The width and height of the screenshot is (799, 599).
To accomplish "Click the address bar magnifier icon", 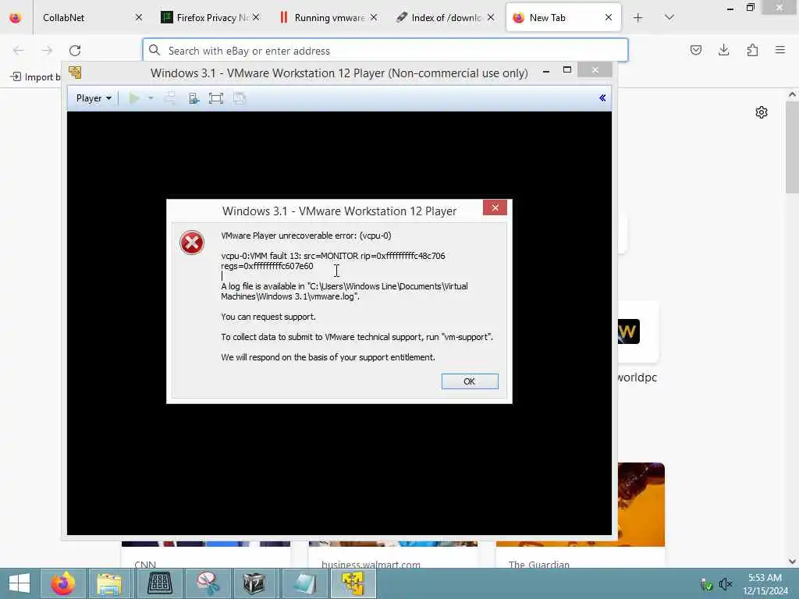I will 154,50.
